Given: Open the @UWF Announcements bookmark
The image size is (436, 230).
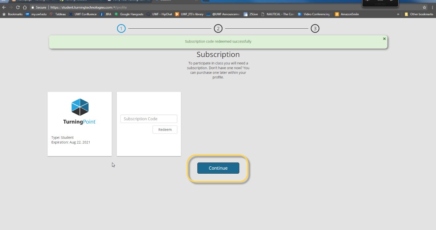Looking at the screenshot, I should click(223, 14).
